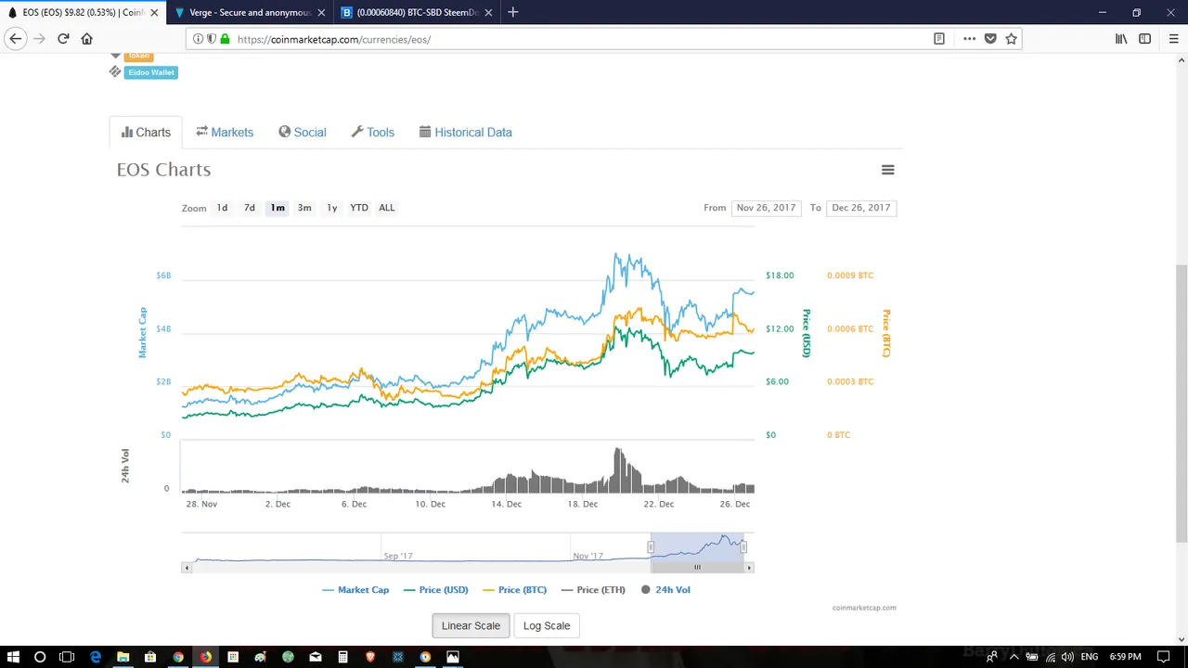The height and width of the screenshot is (668, 1188).
Task: Click right arrow of chart navigator scrollbar
Action: tap(749, 567)
